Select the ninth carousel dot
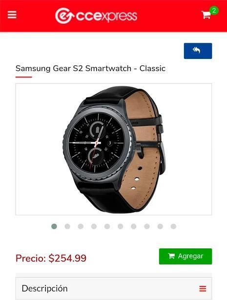 160,226
